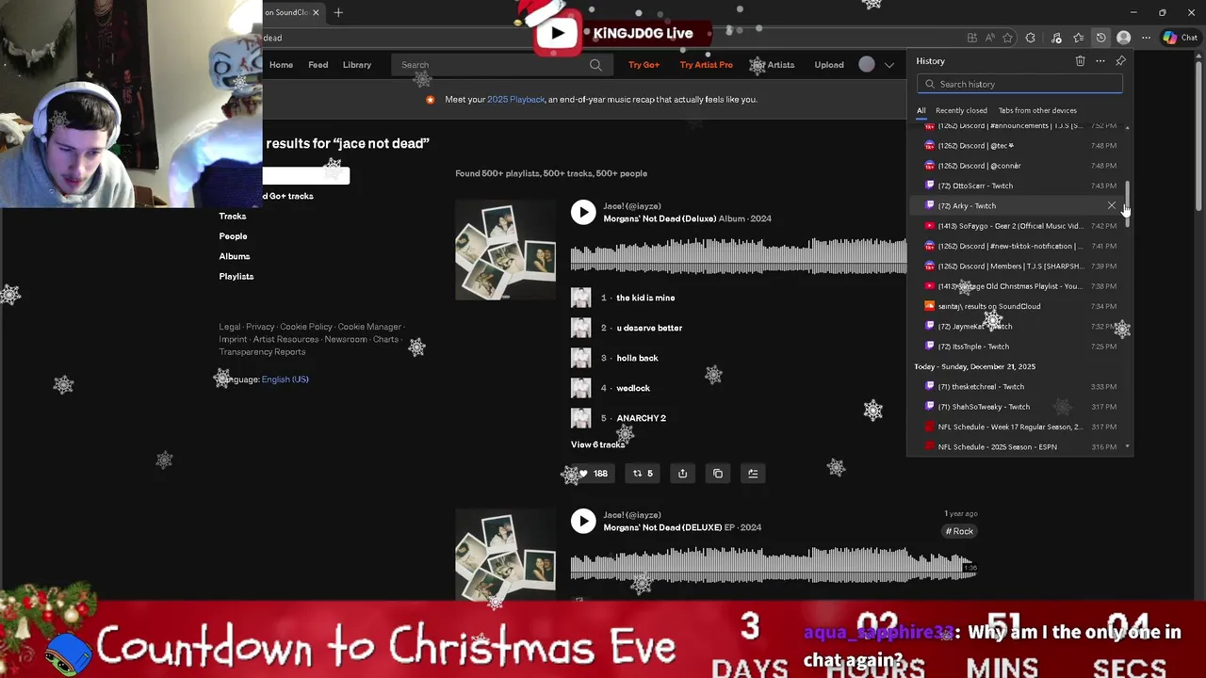Add album to Next up queue
The height and width of the screenshot is (678, 1206).
753,474
